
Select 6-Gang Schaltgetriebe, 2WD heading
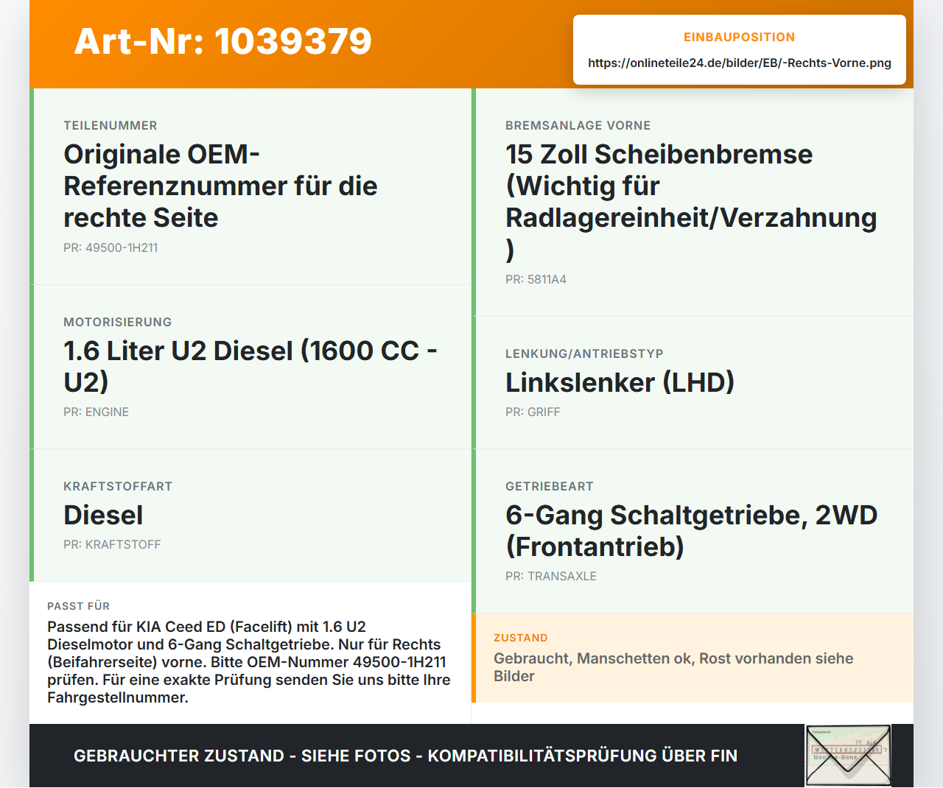click(691, 530)
